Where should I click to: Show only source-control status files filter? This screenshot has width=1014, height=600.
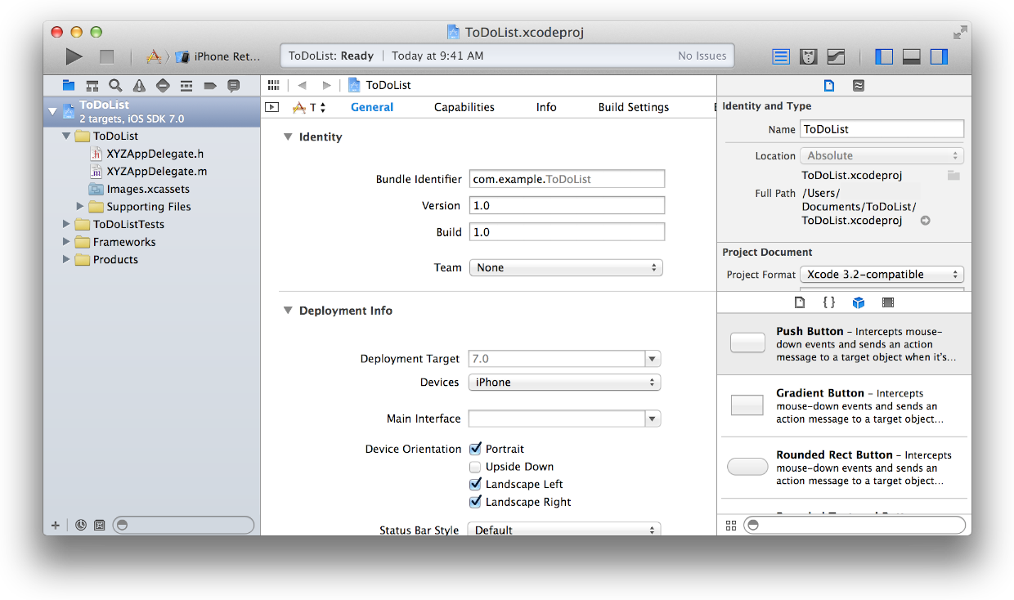[100, 525]
